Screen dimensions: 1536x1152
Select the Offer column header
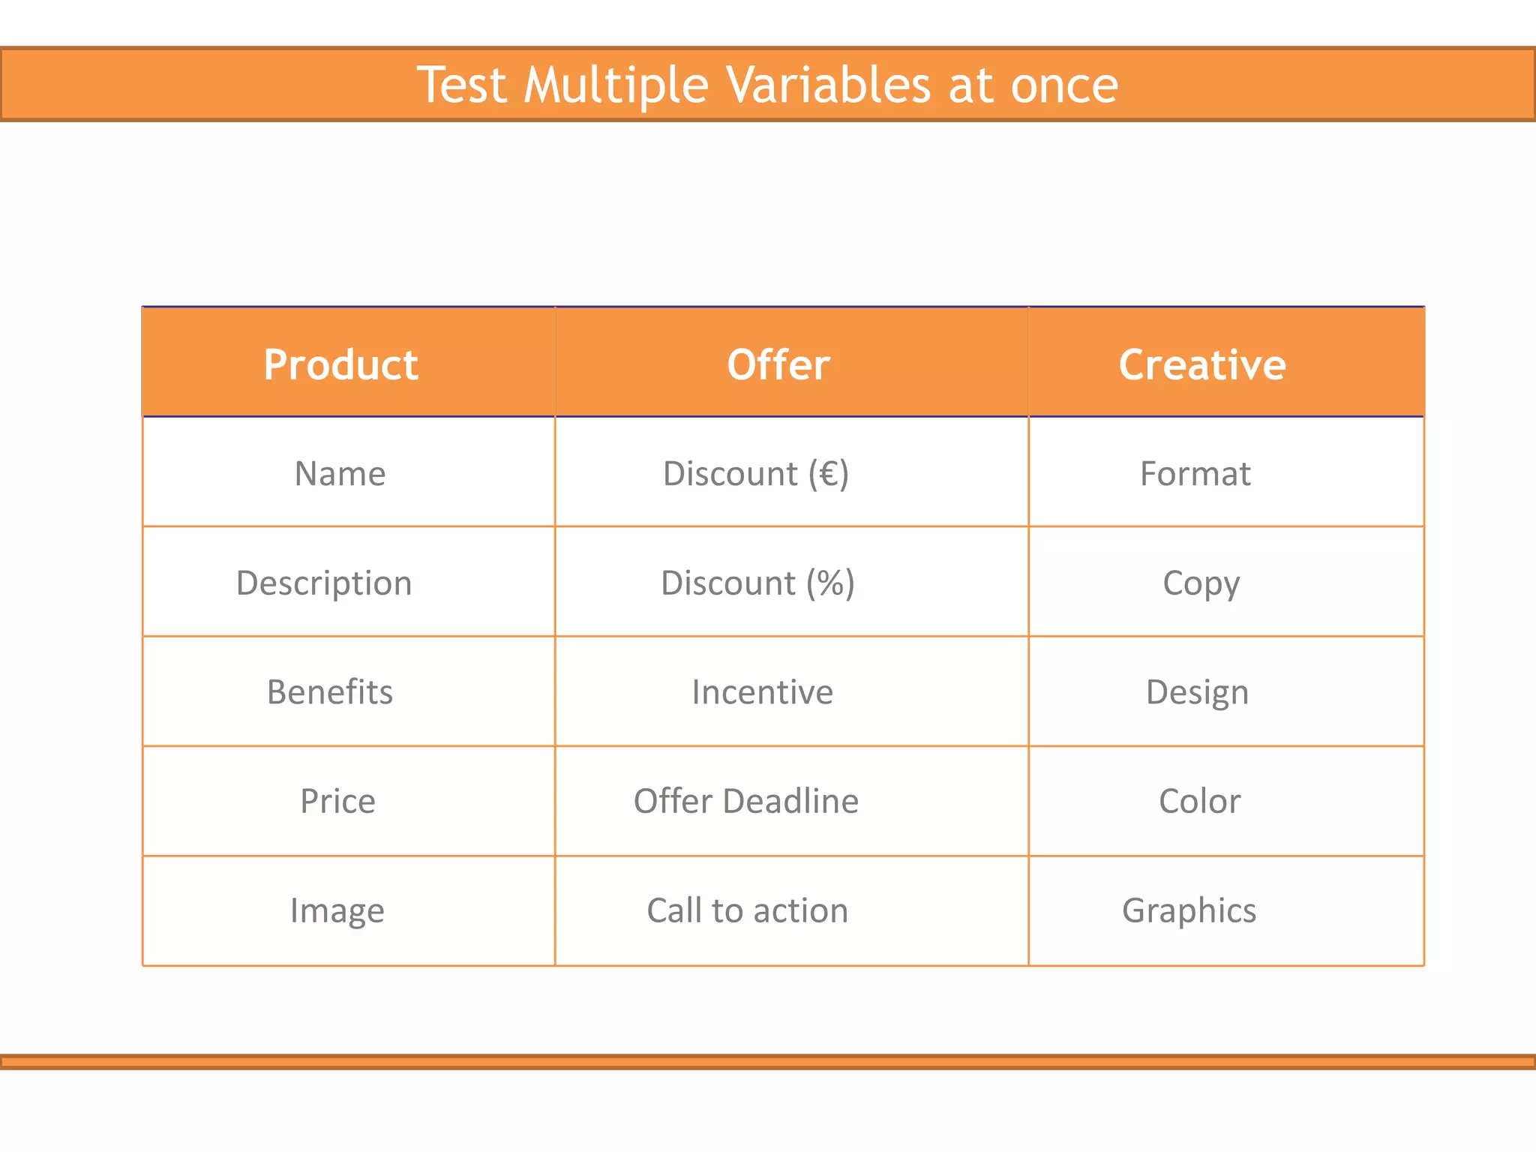click(x=778, y=364)
